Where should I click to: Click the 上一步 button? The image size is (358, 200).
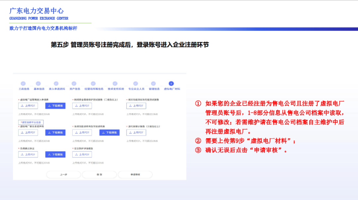(64, 174)
